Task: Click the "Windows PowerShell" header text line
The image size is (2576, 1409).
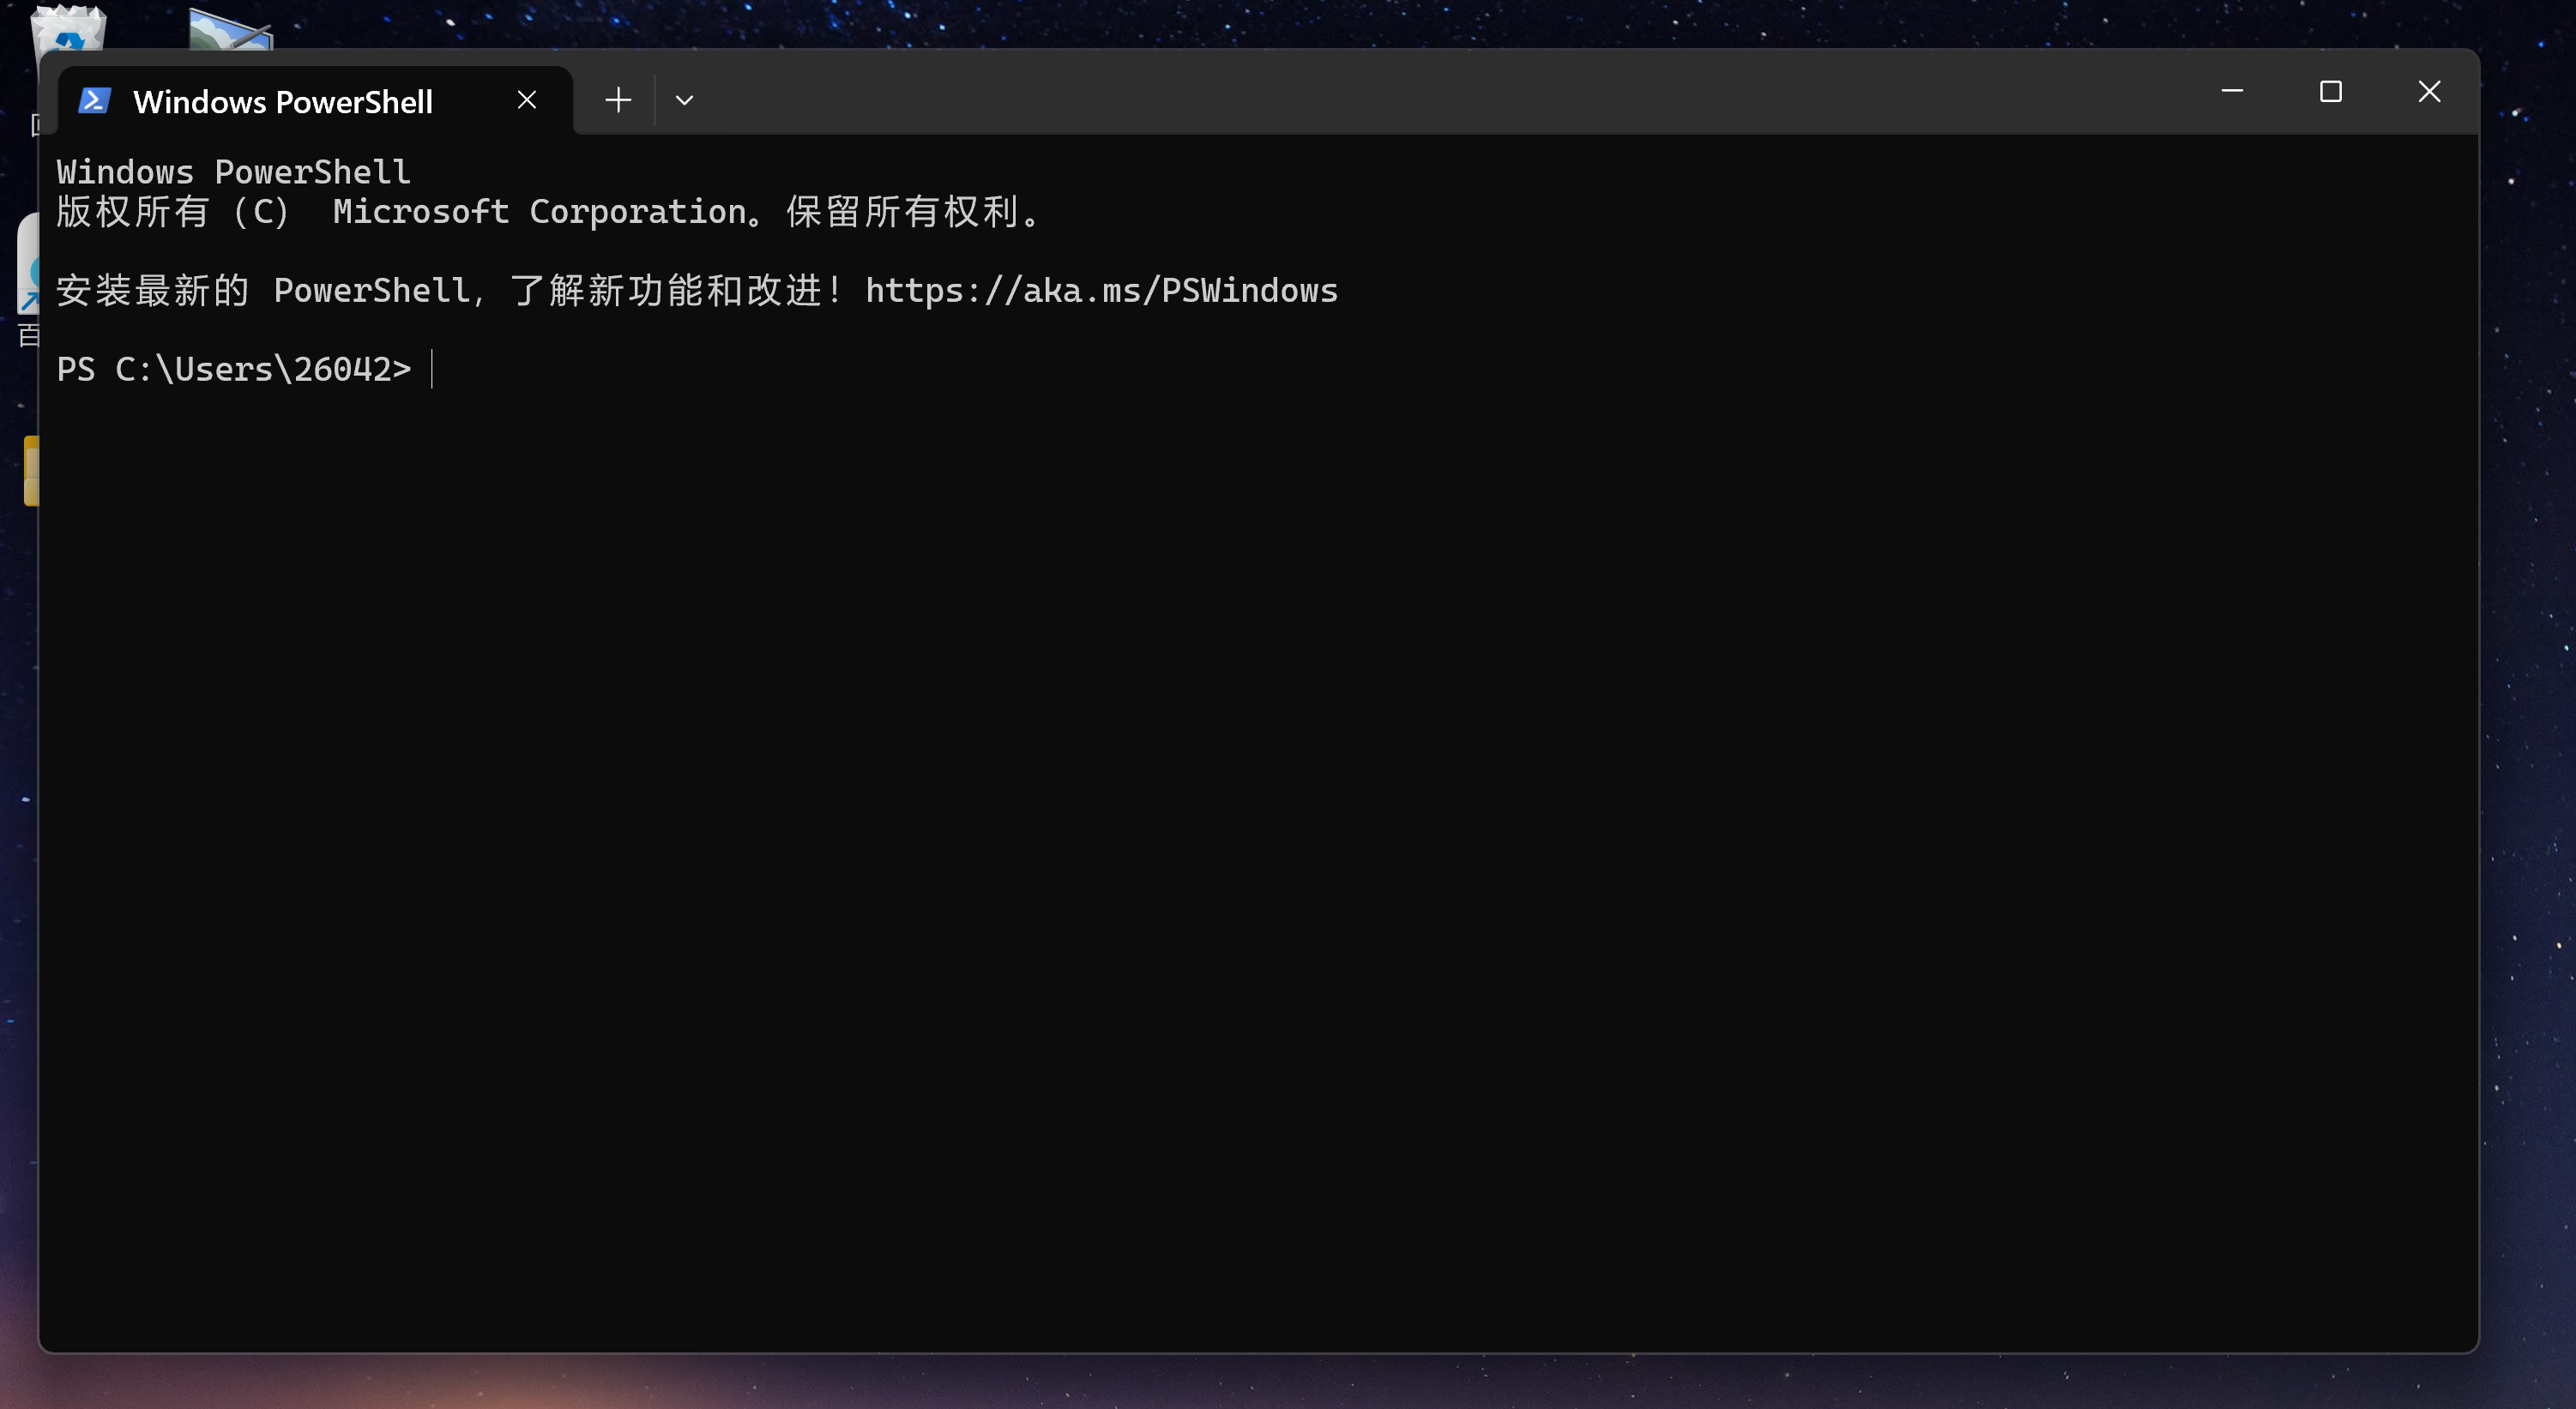Action: coord(233,172)
